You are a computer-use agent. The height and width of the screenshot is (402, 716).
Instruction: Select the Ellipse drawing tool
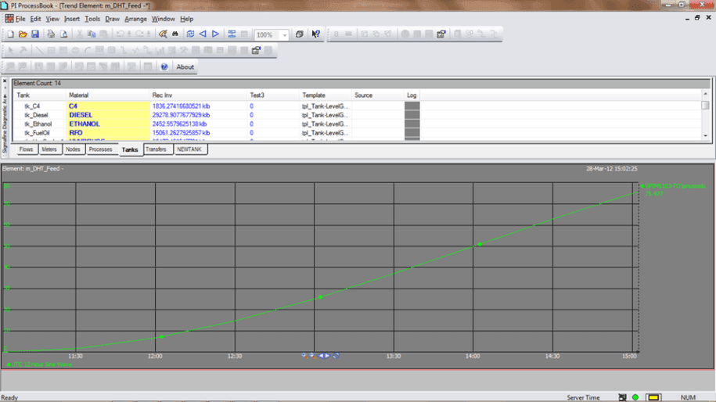75,50
